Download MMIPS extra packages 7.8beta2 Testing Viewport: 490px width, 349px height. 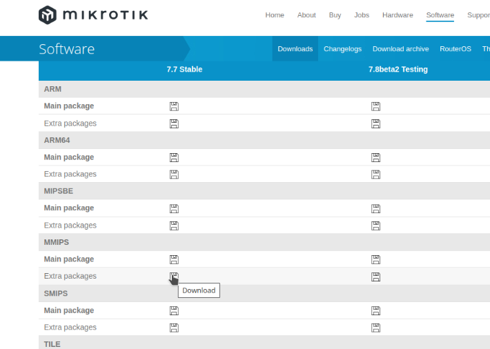pos(375,277)
